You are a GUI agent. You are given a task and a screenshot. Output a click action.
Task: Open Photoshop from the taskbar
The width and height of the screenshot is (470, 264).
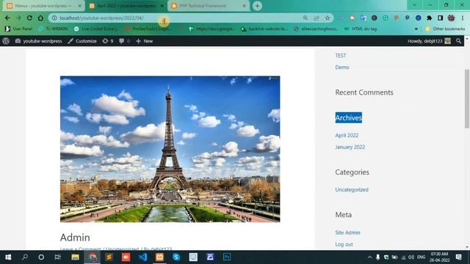pos(227,257)
